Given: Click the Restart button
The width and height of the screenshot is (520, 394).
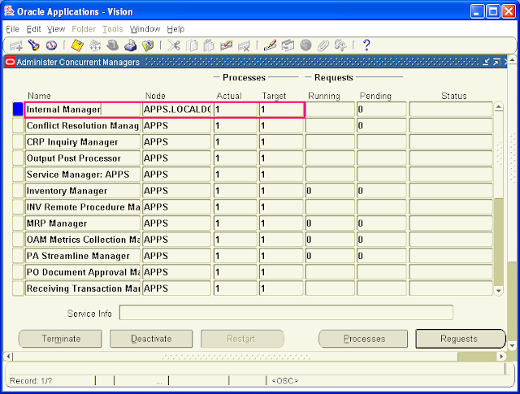Looking at the screenshot, I should (242, 339).
